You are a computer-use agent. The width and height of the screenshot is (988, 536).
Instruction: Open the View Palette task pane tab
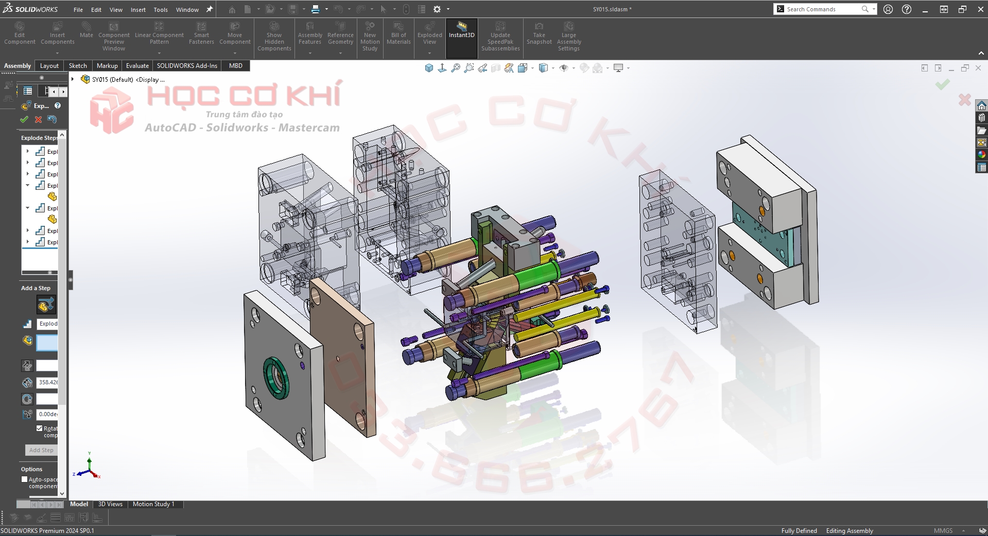[x=981, y=142]
